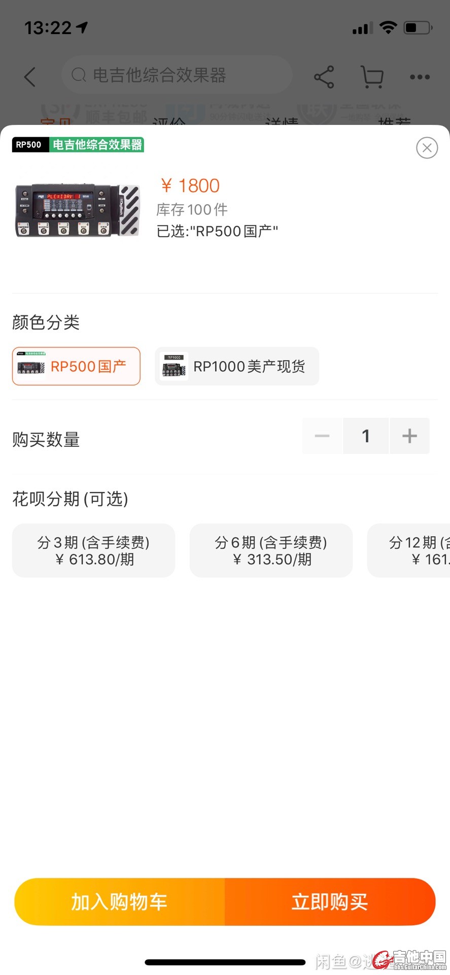Click 加入购物车 button
The image size is (450, 975).
120,902
